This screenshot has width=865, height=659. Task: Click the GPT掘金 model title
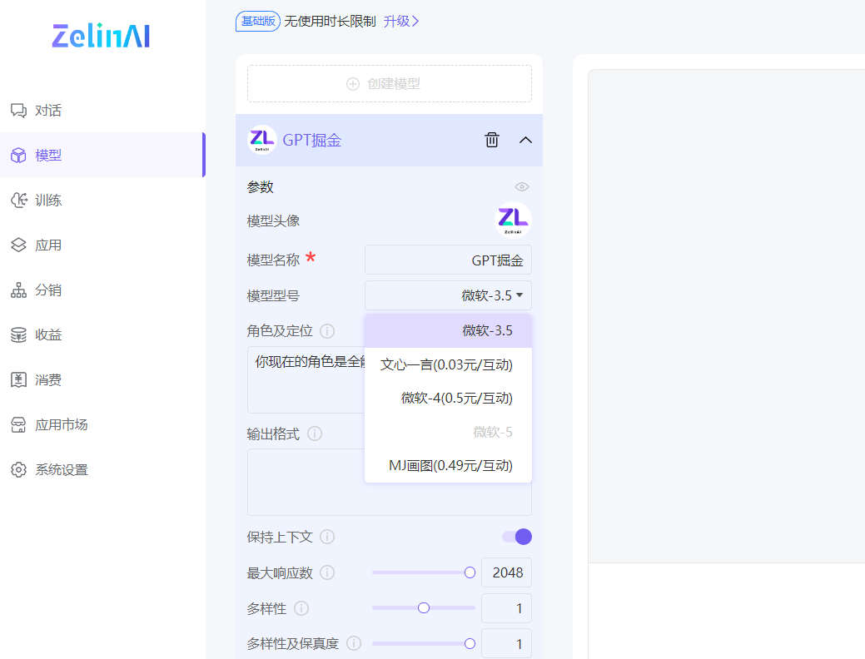(312, 140)
